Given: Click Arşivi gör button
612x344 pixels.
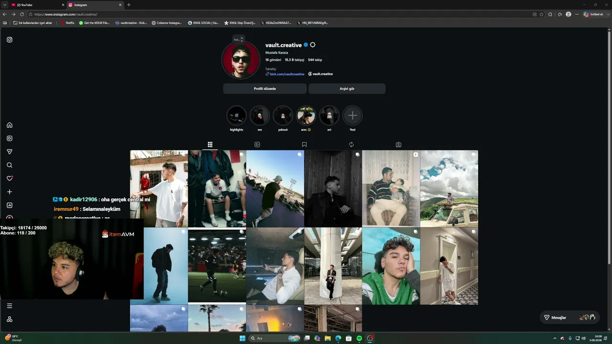Looking at the screenshot, I should point(347,88).
